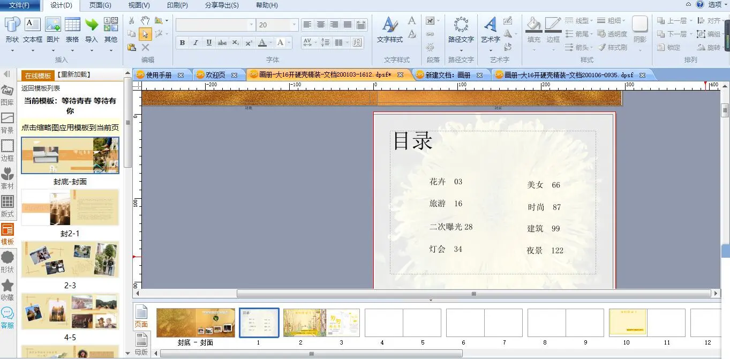
Task: Toggle underline text formatting
Action: click(x=209, y=43)
